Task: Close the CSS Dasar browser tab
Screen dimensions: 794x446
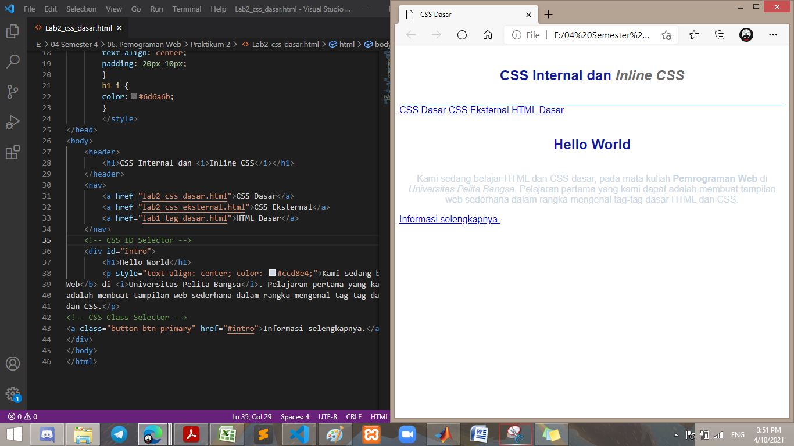Action: pyautogui.click(x=528, y=15)
